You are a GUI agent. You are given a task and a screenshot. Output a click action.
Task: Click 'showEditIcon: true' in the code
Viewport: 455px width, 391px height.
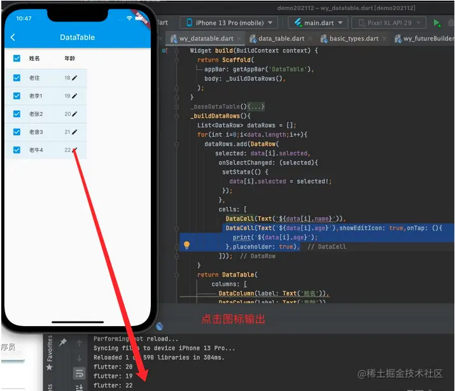(x=371, y=228)
